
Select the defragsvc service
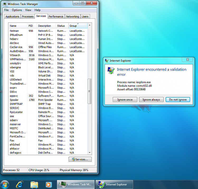point(48,153)
